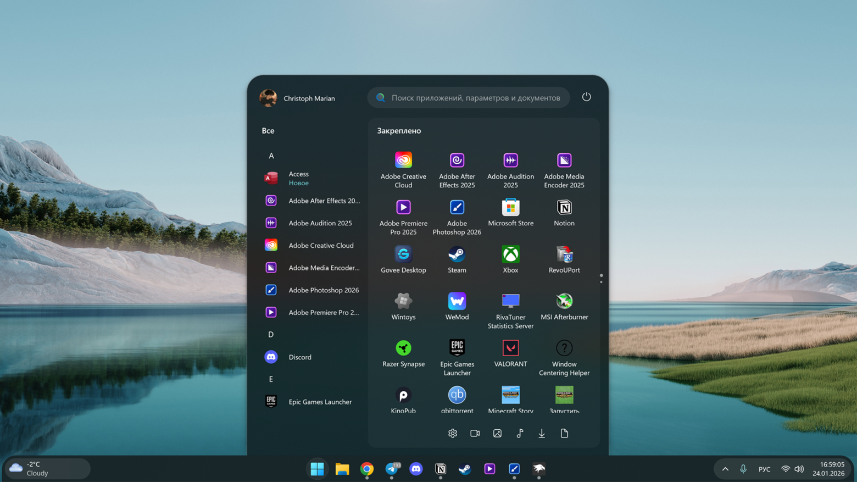This screenshot has width=857, height=482.
Task: Open Microsoft Store pinned app
Action: point(510,213)
